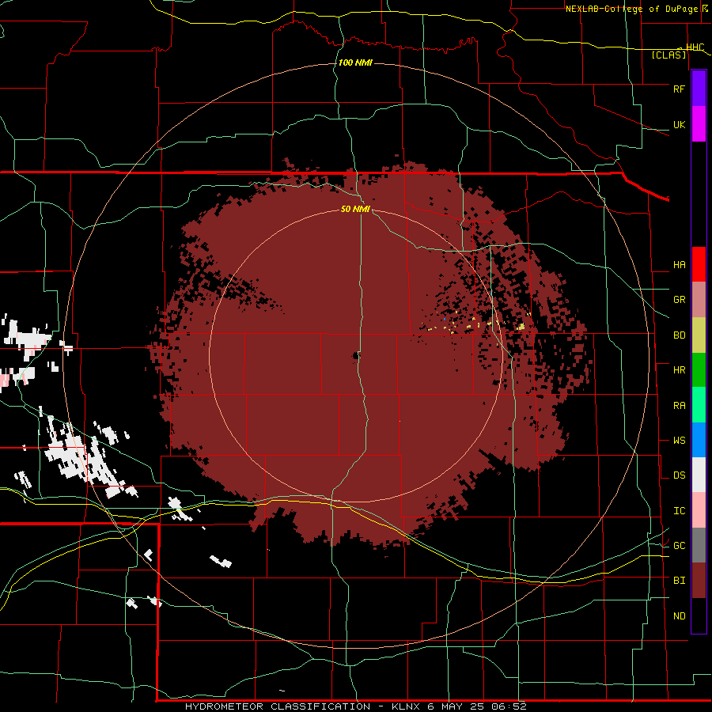Click the BD legend label
The height and width of the screenshot is (712, 712).
point(679,335)
